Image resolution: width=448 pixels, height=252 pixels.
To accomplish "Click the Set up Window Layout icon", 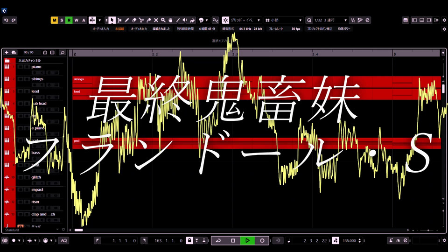I will pyautogui.click(x=436, y=20).
